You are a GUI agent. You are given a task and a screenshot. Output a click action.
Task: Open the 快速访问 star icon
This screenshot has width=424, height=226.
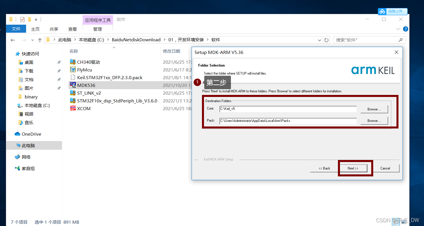click(18, 54)
